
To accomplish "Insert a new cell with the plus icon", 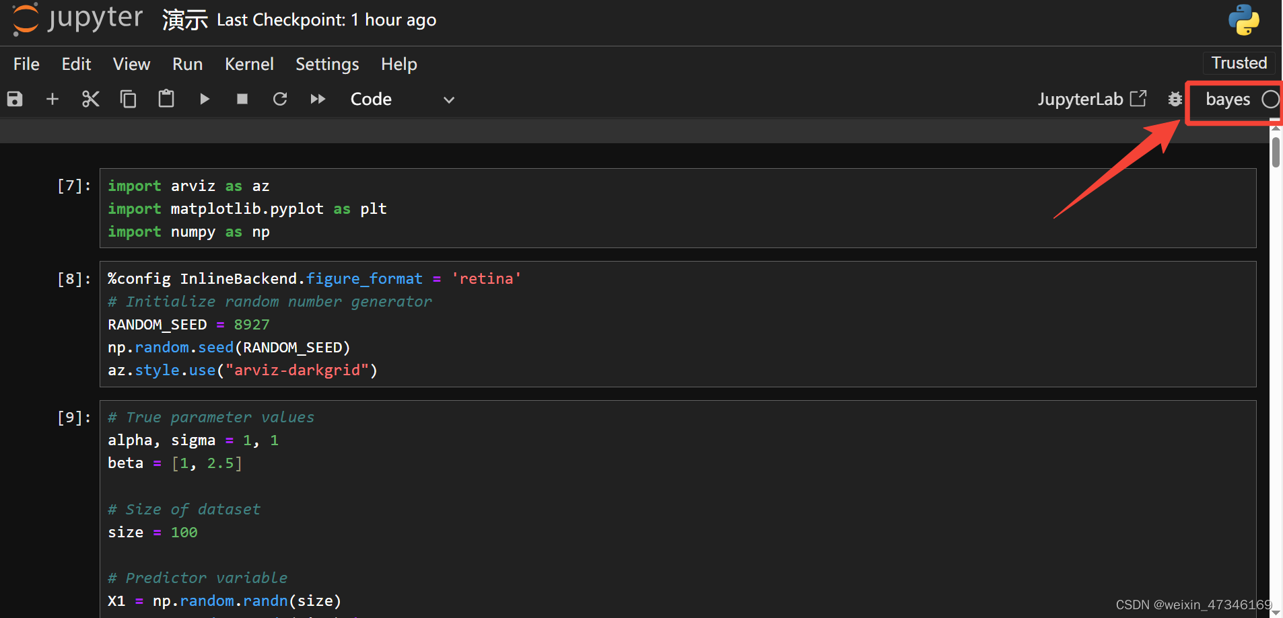I will pyautogui.click(x=53, y=100).
